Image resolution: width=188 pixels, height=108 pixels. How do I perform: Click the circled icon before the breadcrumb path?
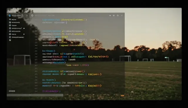pyautogui.click(x=32, y=16)
